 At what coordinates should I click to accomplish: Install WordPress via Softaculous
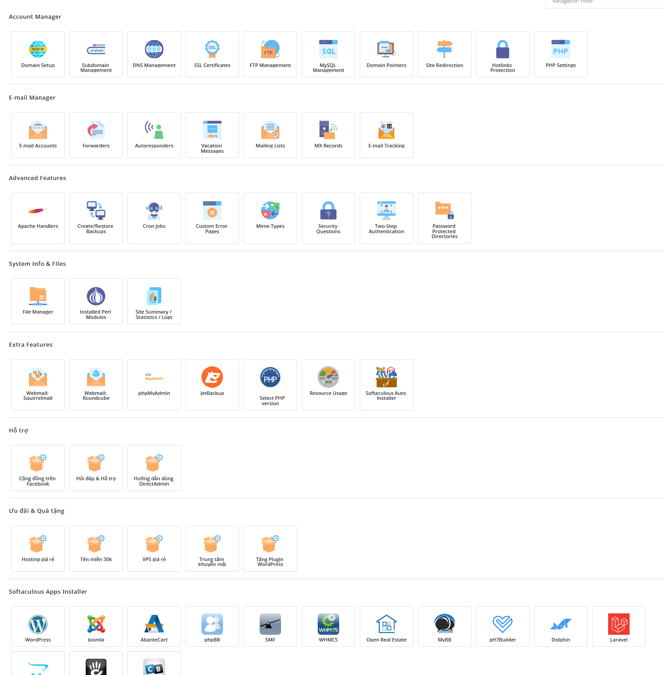point(38,626)
